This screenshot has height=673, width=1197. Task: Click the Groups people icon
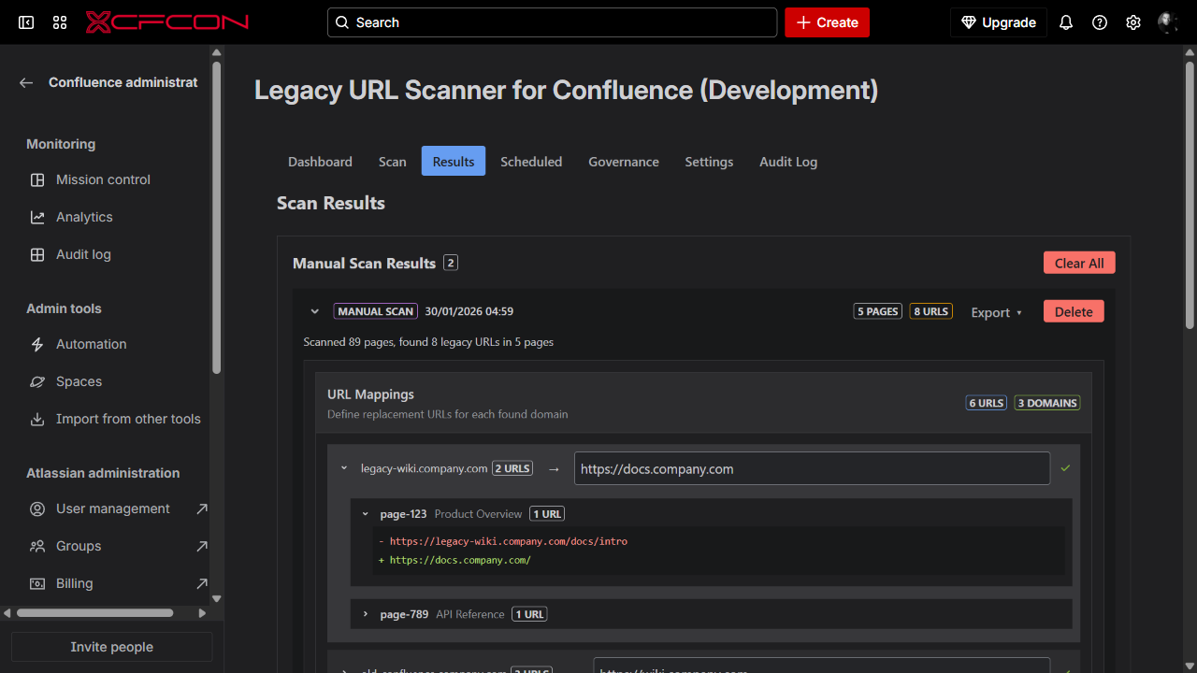(x=37, y=546)
